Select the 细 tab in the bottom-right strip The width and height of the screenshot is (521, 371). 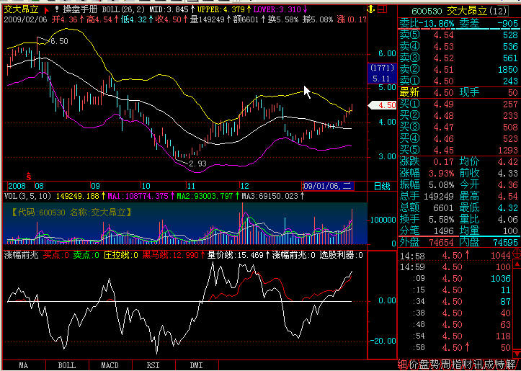[402, 365]
